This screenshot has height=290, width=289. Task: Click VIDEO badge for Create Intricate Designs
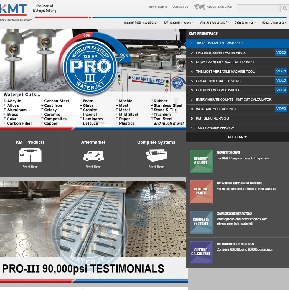pyautogui.click(x=281, y=80)
